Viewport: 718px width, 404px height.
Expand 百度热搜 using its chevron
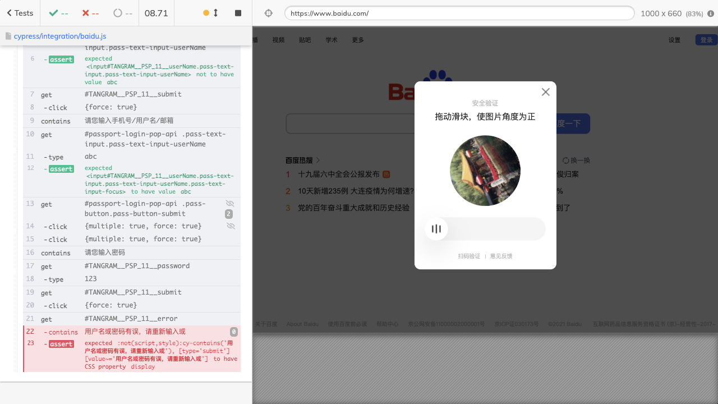[318, 160]
